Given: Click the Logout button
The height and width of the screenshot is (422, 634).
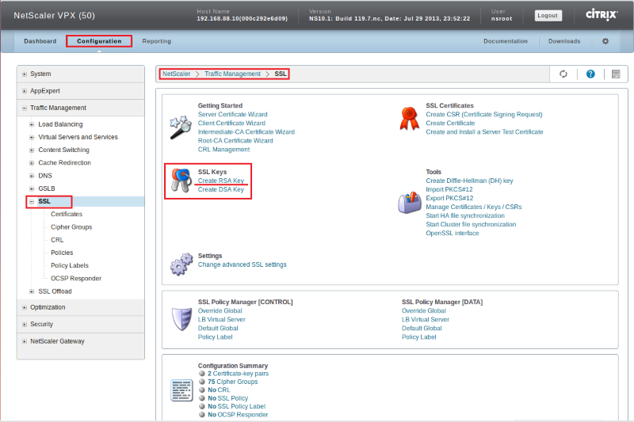Looking at the screenshot, I should tap(548, 15).
